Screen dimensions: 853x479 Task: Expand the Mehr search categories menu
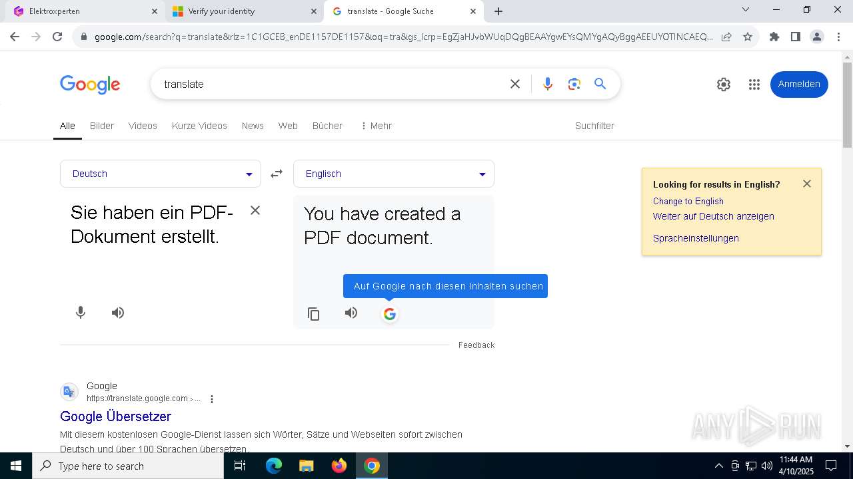pyautogui.click(x=376, y=126)
